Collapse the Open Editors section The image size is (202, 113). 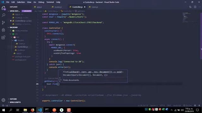pyautogui.click(x=9, y=11)
